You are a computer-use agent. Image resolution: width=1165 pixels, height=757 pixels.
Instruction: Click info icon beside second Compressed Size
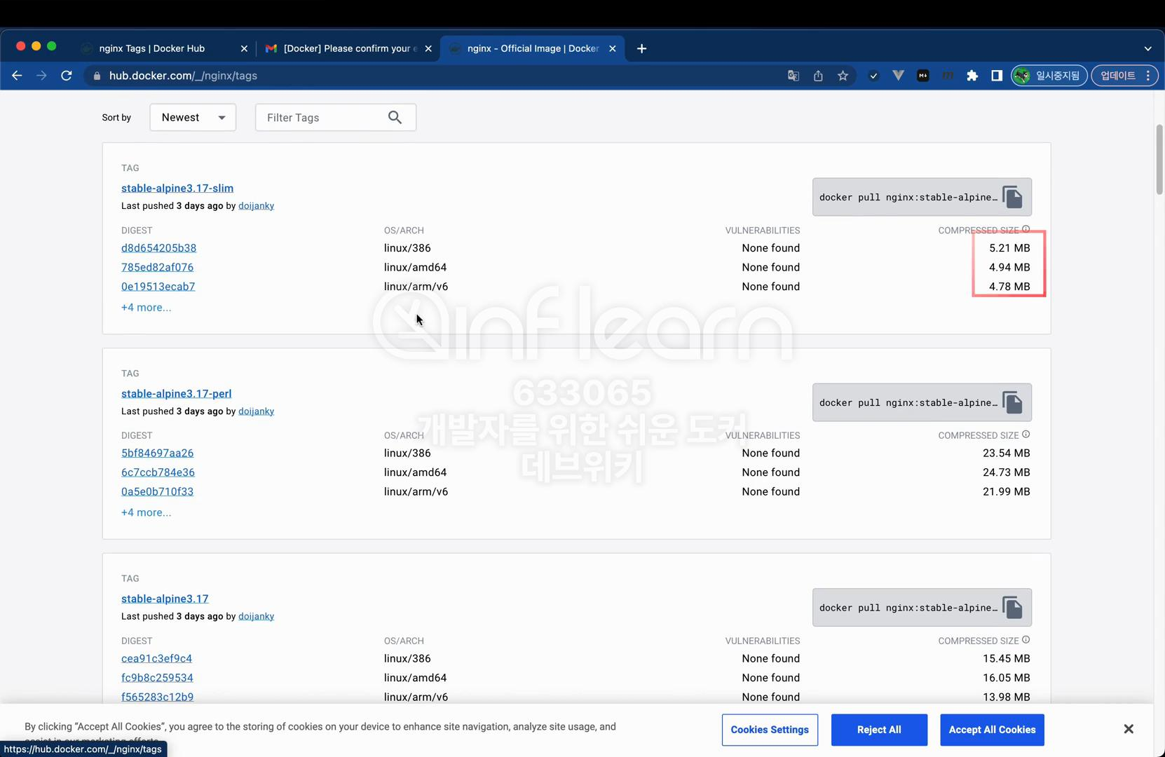pos(1026,435)
